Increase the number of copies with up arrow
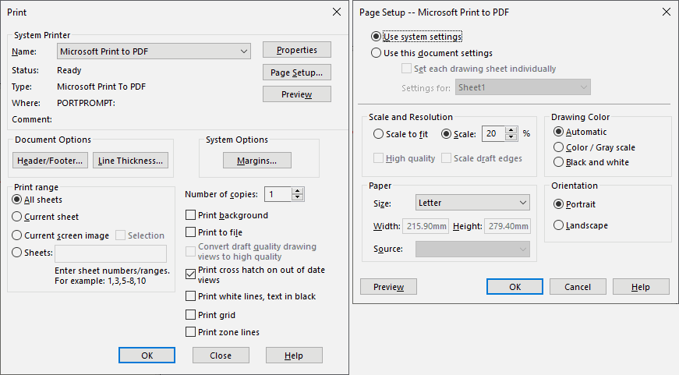 point(298,191)
